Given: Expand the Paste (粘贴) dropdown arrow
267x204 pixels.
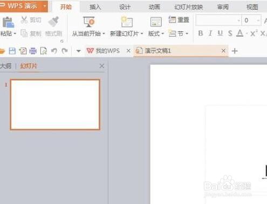Looking at the screenshot, I should pyautogui.click(x=15, y=33).
